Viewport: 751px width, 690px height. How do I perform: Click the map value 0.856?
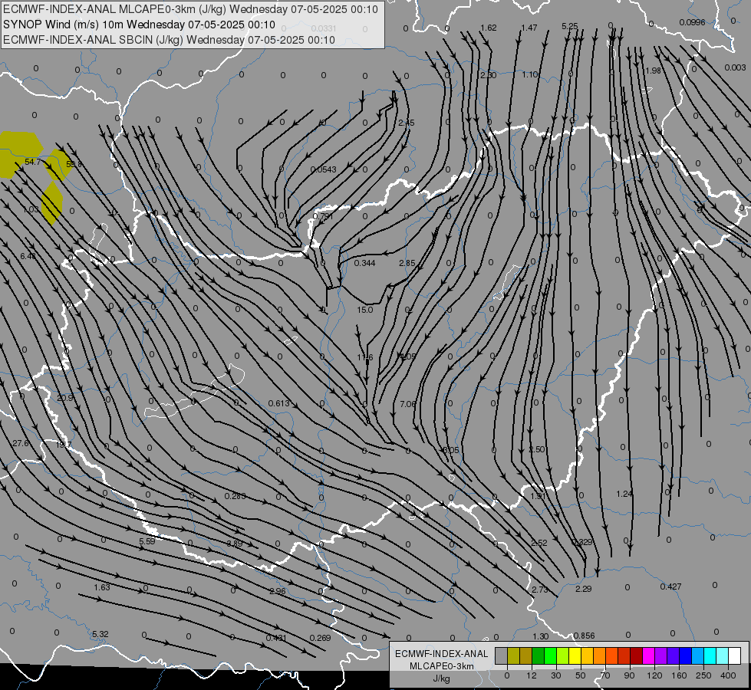pos(584,636)
